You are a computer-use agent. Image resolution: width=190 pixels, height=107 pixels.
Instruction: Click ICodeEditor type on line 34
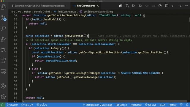click(108, 15)
